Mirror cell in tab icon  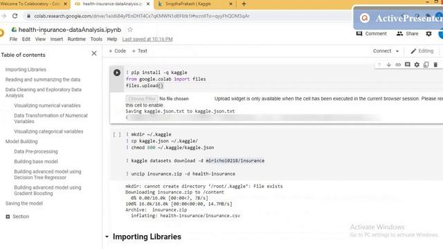pyautogui.click(x=426, y=64)
